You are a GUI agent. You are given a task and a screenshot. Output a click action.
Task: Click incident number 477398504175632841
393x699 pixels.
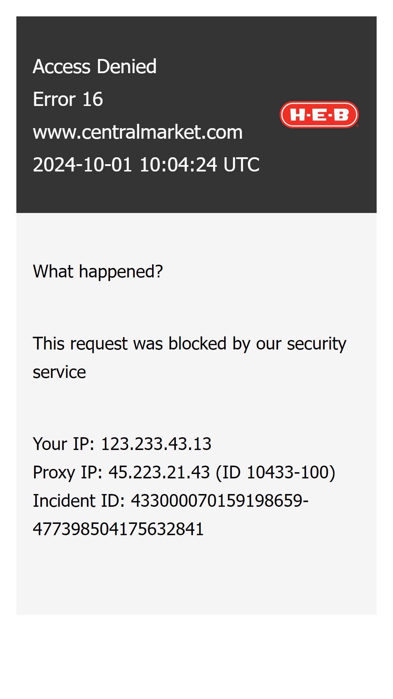point(118,529)
